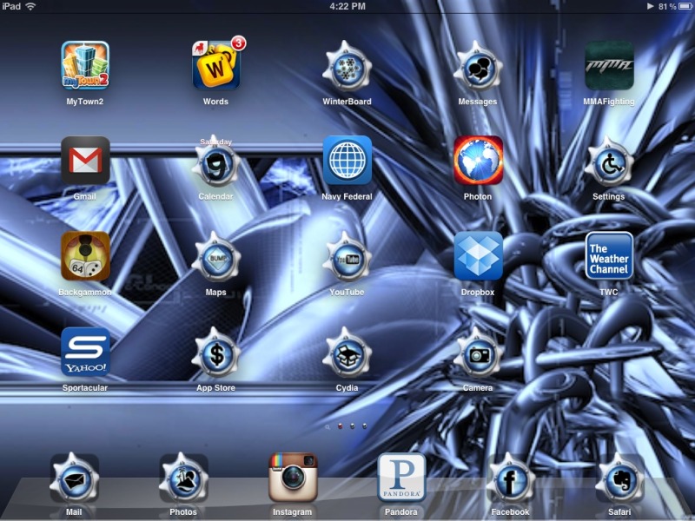Open the Calendar app
The width and height of the screenshot is (695, 521).
tap(216, 162)
